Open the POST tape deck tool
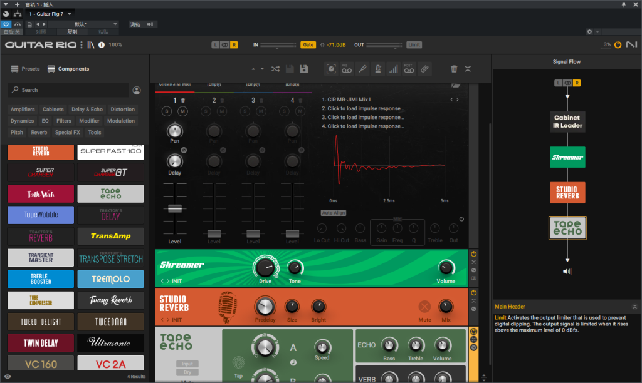The height and width of the screenshot is (383, 642). pyautogui.click(x=409, y=69)
